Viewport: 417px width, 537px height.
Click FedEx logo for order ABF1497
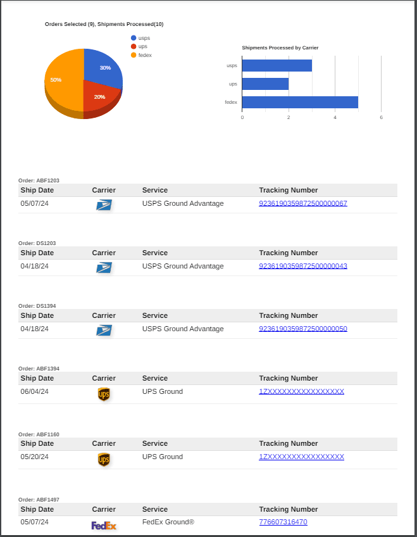click(x=104, y=525)
